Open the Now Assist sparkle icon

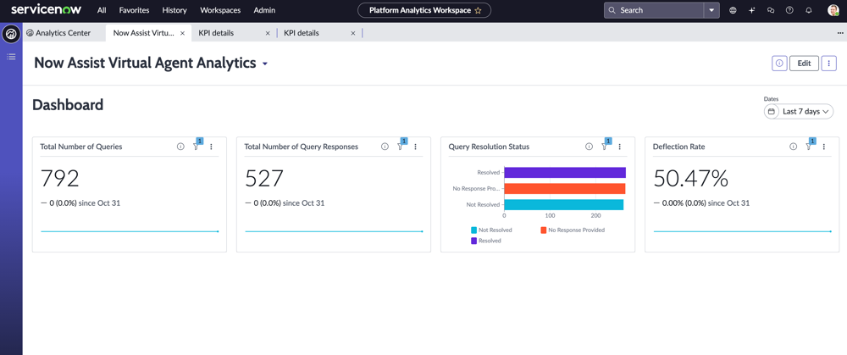click(751, 10)
